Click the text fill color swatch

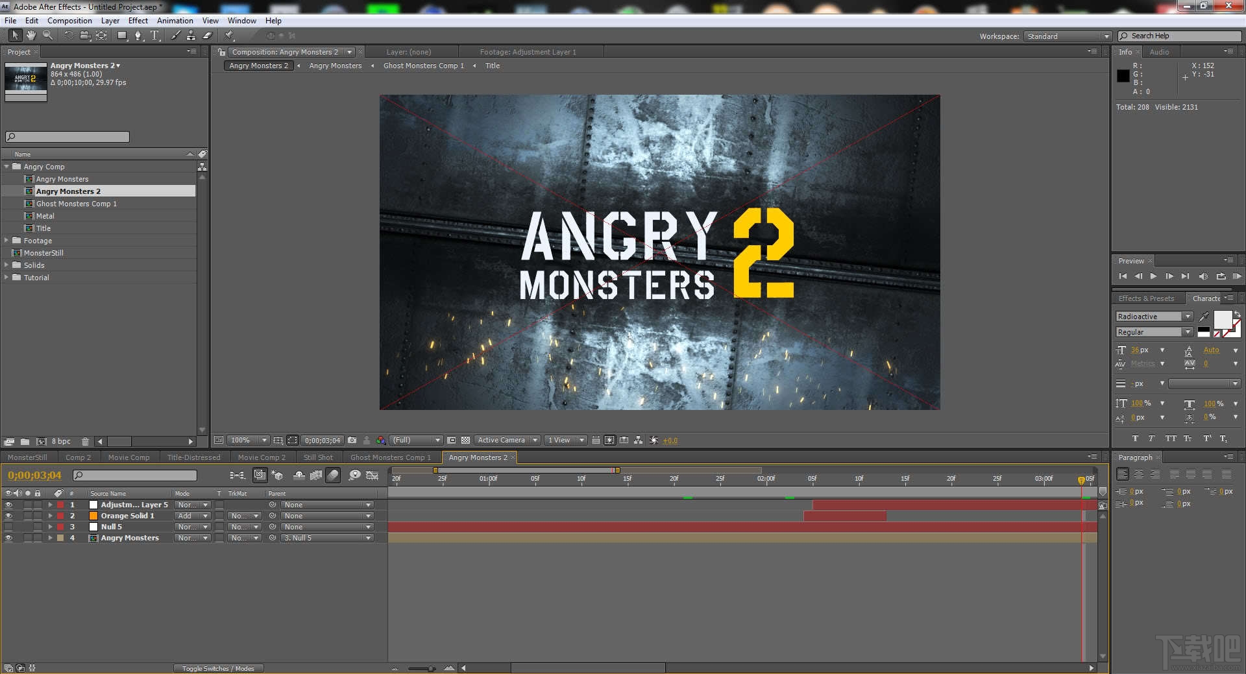tap(1224, 321)
